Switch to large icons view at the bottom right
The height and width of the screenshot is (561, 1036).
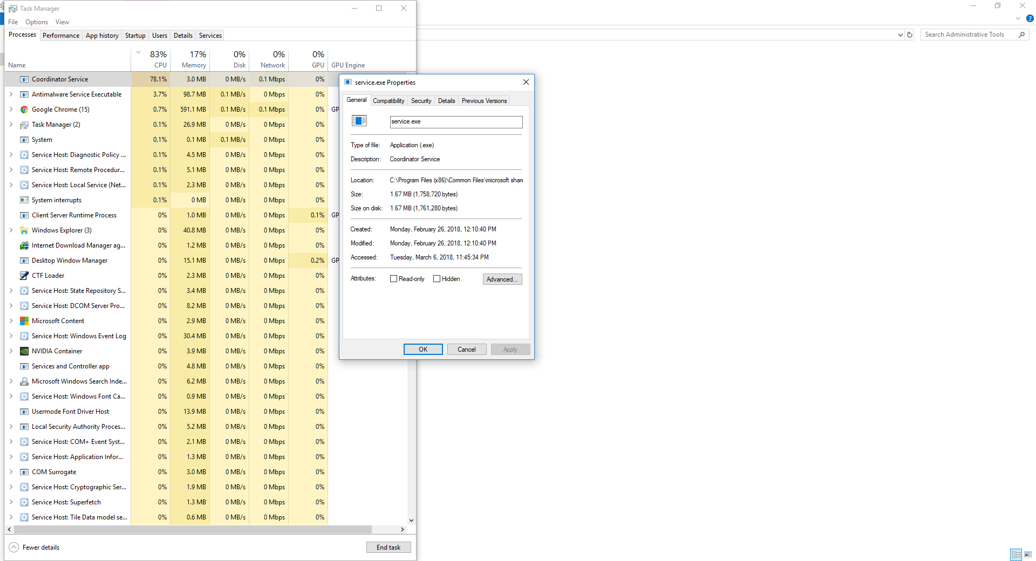pyautogui.click(x=1028, y=555)
